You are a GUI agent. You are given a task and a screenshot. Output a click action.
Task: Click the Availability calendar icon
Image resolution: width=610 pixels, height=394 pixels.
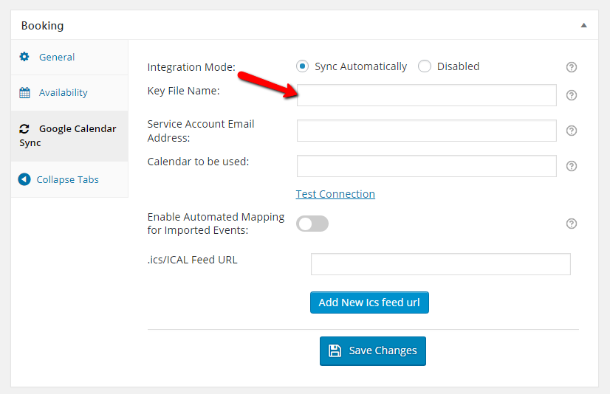coord(24,92)
